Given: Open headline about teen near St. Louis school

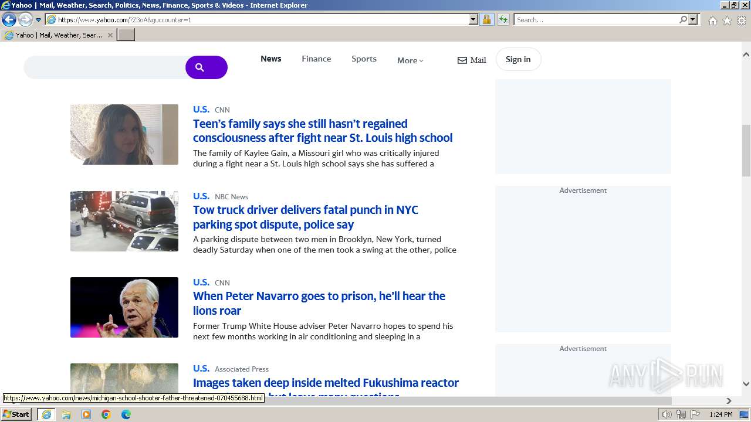Looking at the screenshot, I should 323,131.
